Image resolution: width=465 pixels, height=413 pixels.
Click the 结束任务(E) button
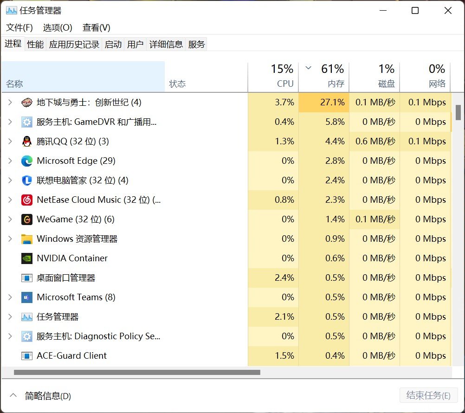coord(428,395)
